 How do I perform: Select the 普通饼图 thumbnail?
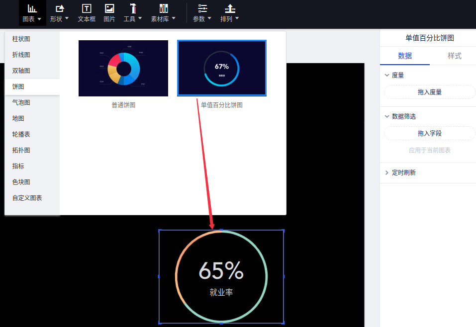[123, 69]
